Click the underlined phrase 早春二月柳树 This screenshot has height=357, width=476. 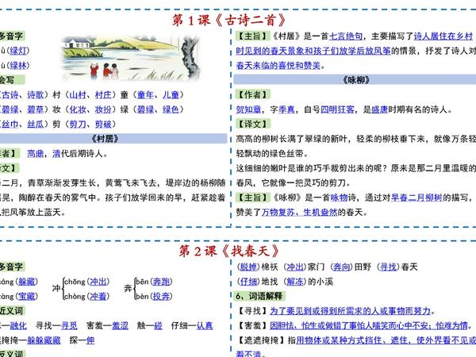click(x=416, y=198)
